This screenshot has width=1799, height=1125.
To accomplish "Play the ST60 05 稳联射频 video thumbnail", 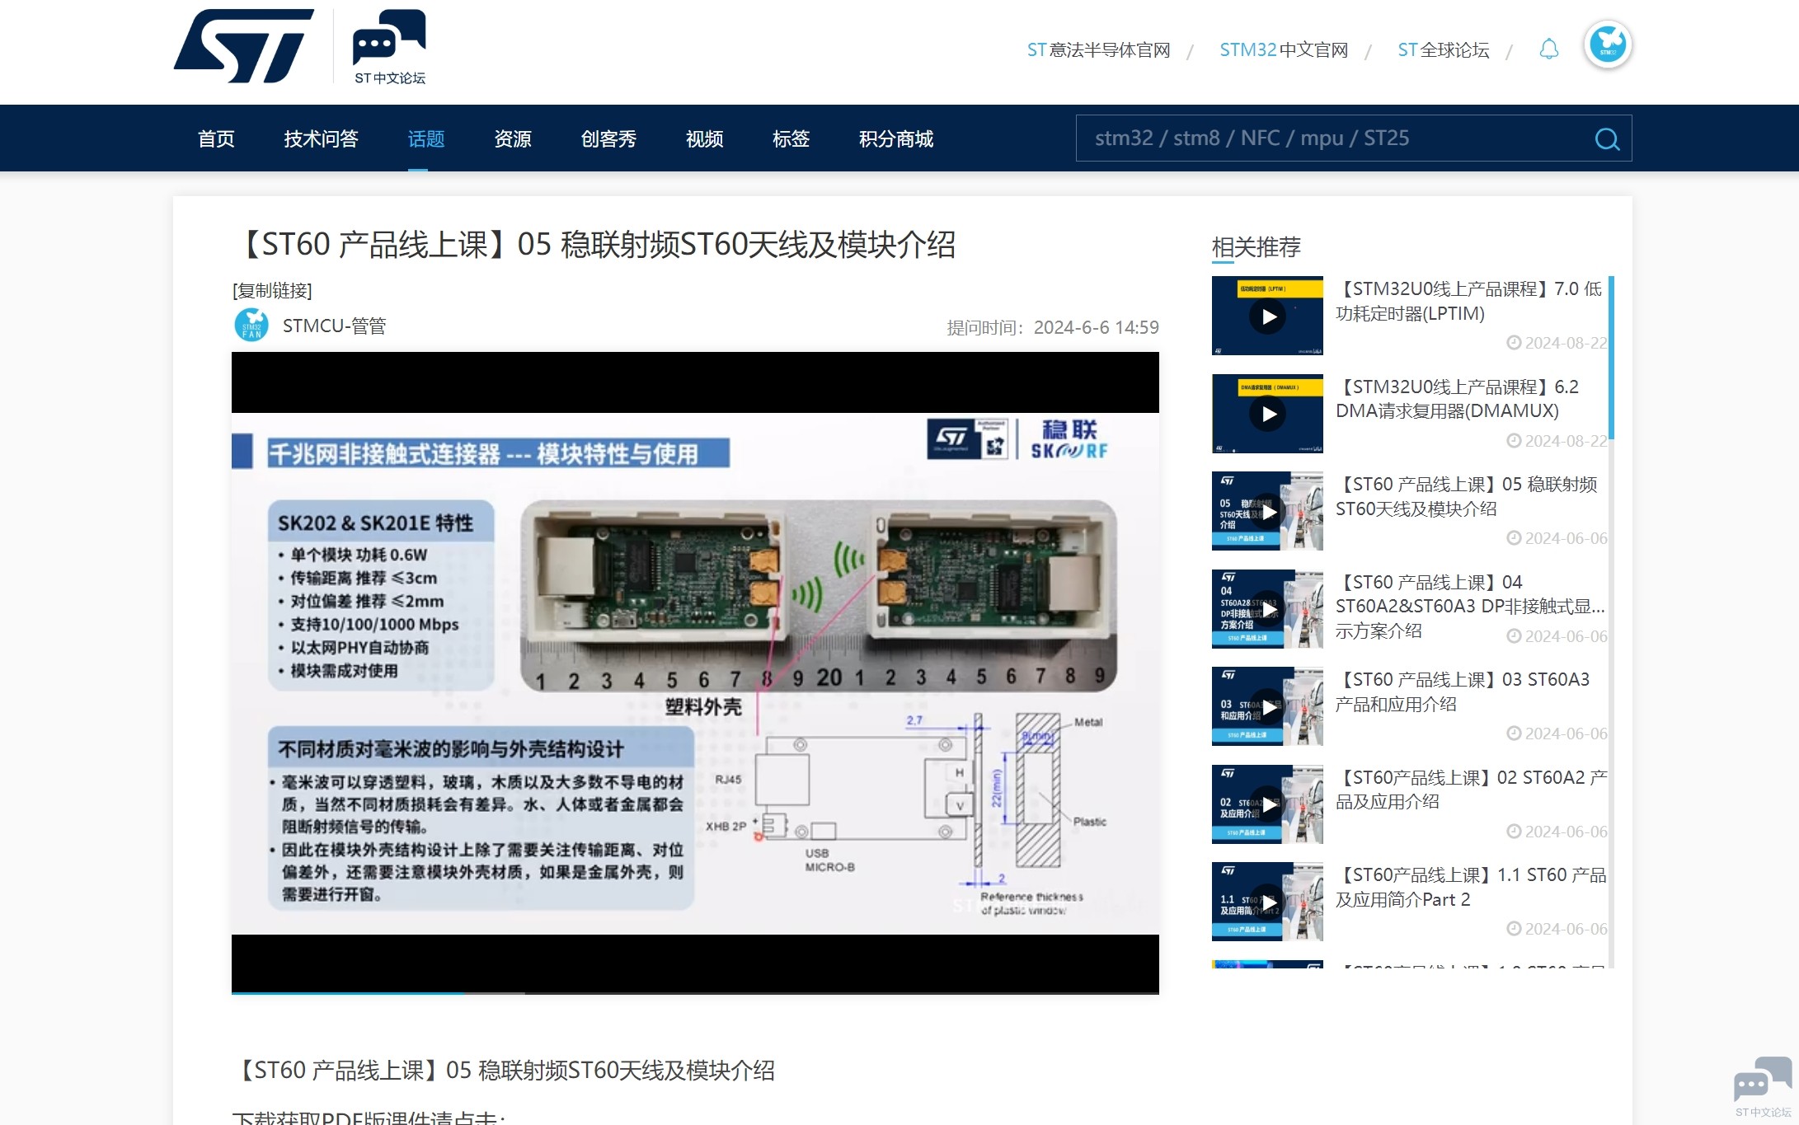I will point(1267,511).
